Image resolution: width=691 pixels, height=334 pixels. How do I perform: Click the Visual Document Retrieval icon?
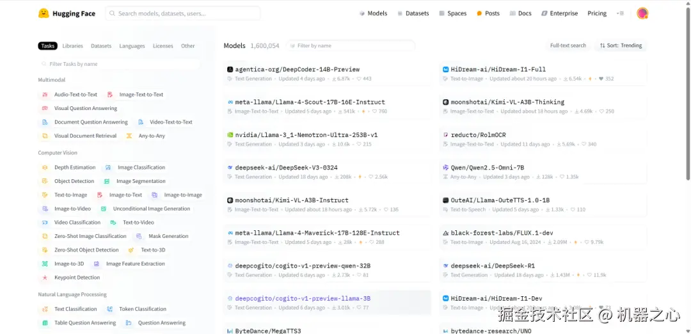(45, 136)
